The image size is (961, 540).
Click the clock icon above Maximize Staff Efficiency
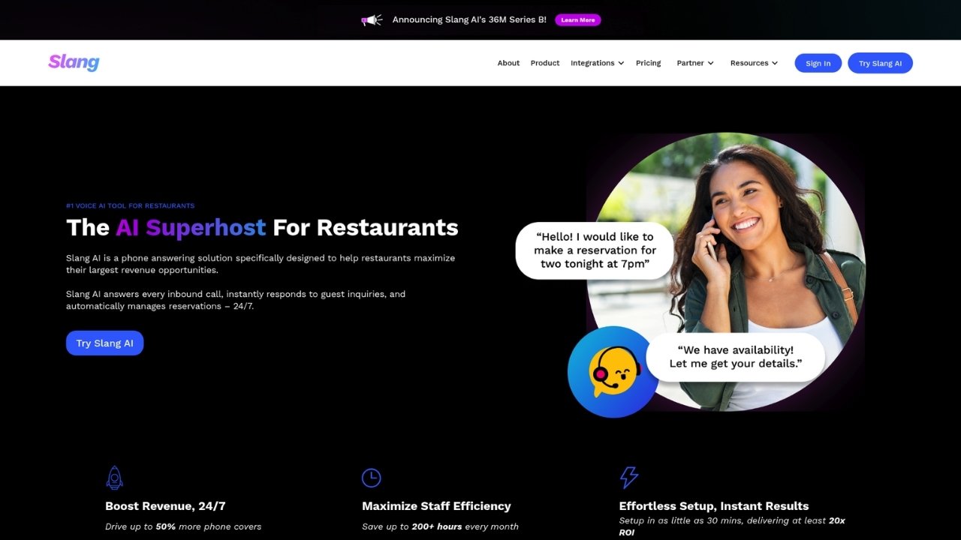tap(371, 478)
